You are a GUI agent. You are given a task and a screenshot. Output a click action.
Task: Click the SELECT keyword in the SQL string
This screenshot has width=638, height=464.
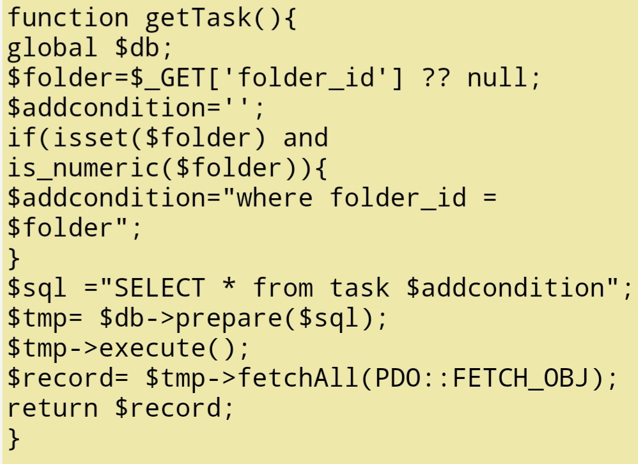click(x=160, y=288)
